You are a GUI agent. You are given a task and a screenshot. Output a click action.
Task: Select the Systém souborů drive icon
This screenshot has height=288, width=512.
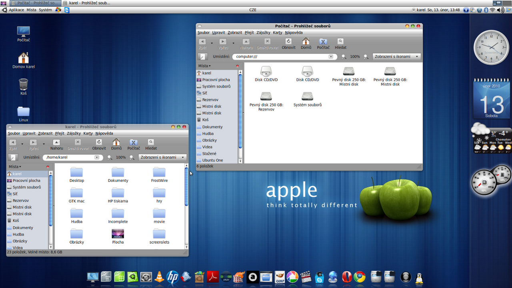tap(308, 96)
